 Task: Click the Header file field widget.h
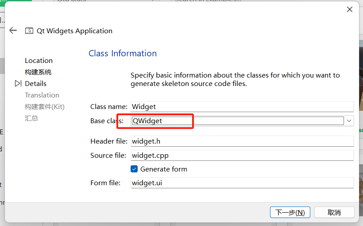pyautogui.click(x=242, y=141)
